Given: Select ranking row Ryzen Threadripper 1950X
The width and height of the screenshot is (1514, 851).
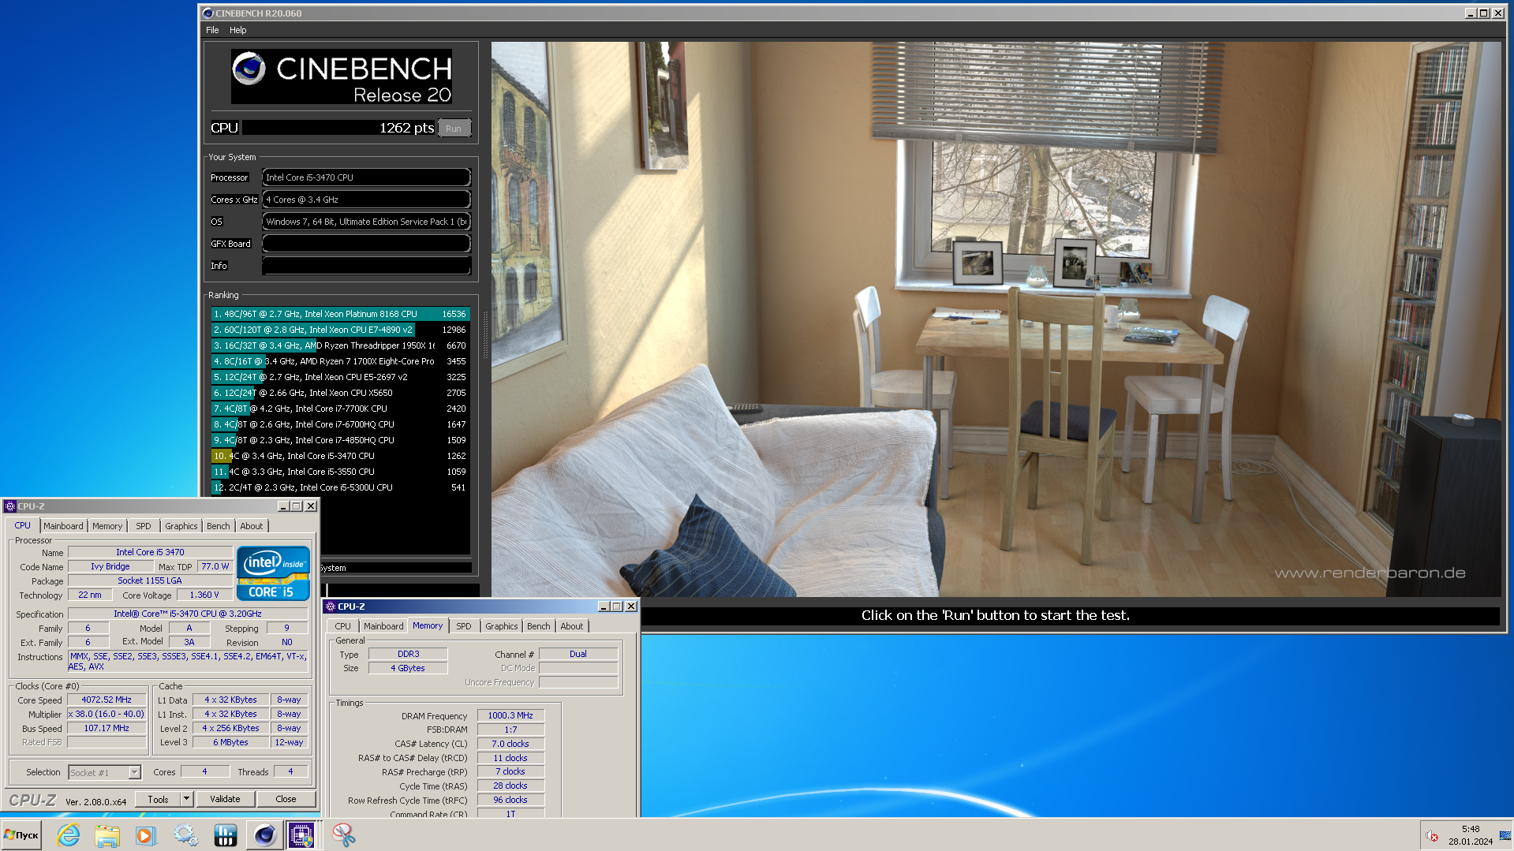Looking at the screenshot, I should 340,345.
